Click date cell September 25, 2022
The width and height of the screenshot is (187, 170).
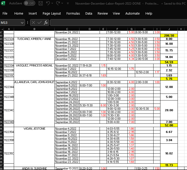[x=67, y=105]
